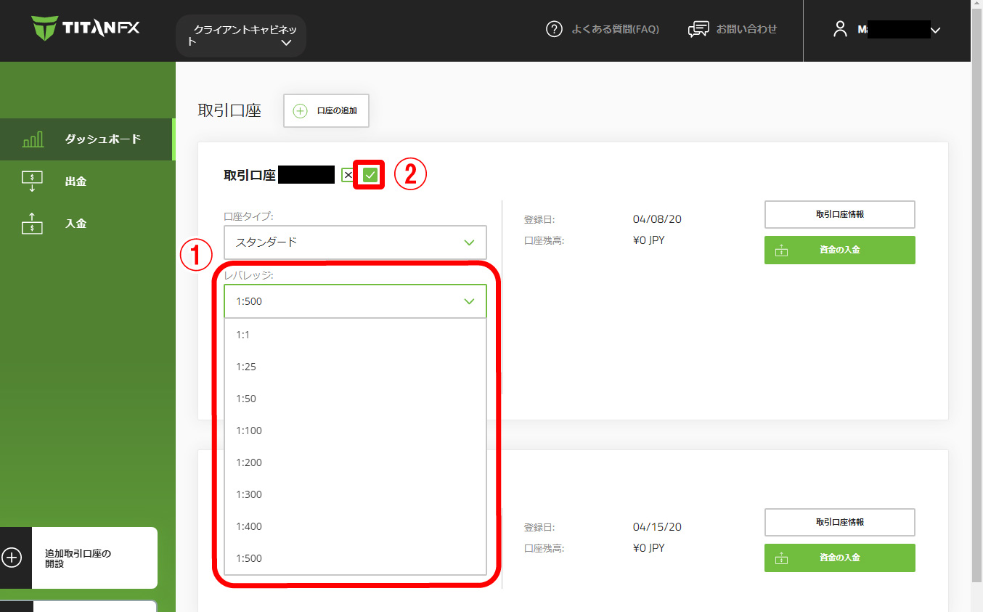Screen dimensions: 983x612
Task: Click the Titan FX logo
Action: [x=86, y=29]
